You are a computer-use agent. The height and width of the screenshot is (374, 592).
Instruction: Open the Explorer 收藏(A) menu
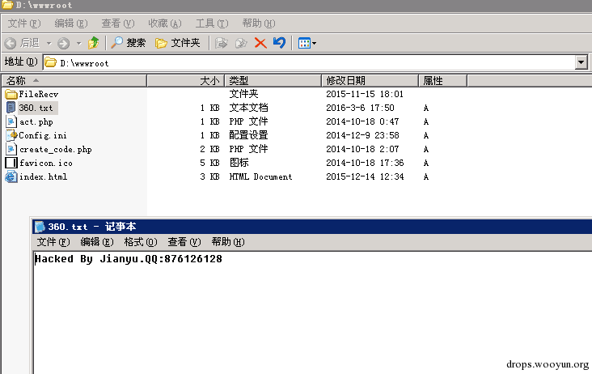(164, 23)
